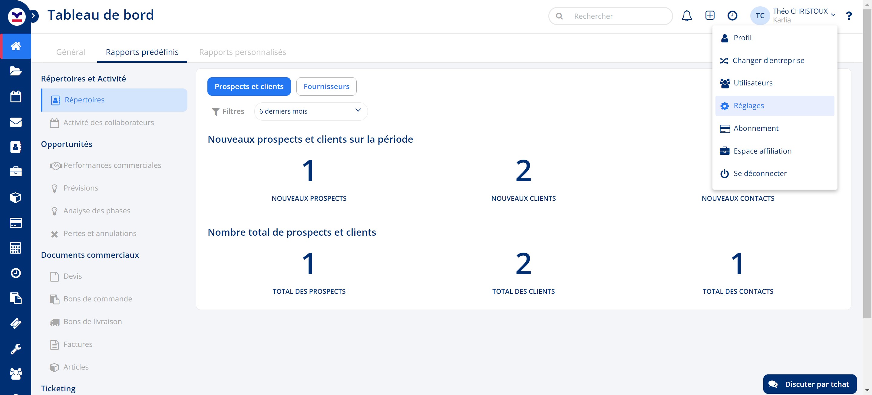Select Réglages in the user menu

coord(775,106)
